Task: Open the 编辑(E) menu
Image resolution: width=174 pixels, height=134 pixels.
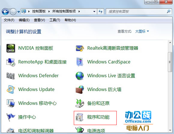Action: point(24,20)
